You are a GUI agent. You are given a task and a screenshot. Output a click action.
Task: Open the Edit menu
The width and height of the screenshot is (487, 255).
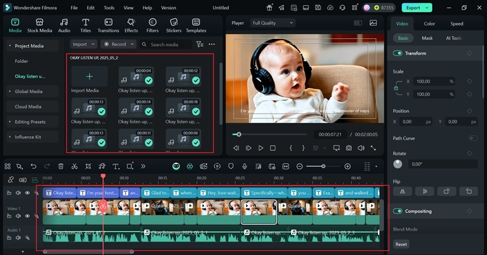click(90, 8)
